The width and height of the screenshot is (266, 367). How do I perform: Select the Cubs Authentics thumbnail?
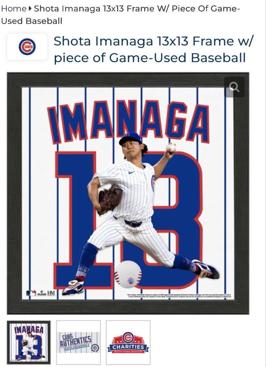click(78, 342)
